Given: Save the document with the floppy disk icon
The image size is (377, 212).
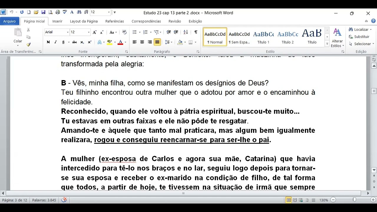Looking at the screenshot, I should pos(43,12).
